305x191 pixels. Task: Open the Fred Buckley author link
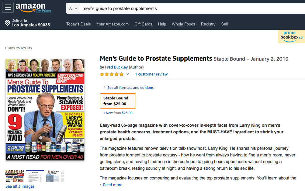coord(116,67)
